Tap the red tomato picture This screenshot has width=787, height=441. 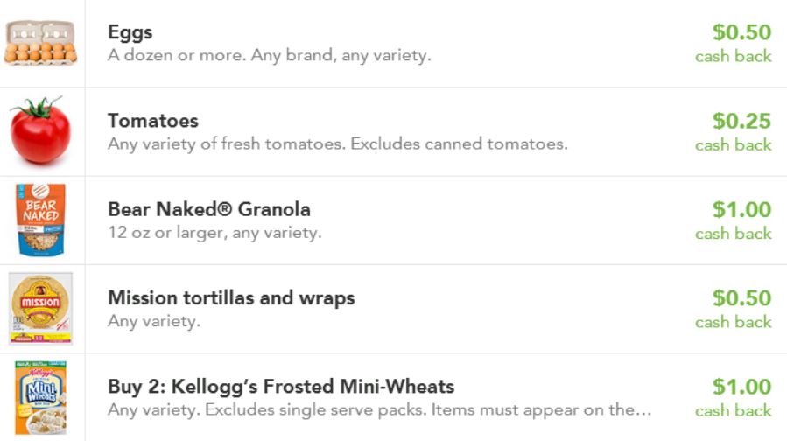coord(40,130)
